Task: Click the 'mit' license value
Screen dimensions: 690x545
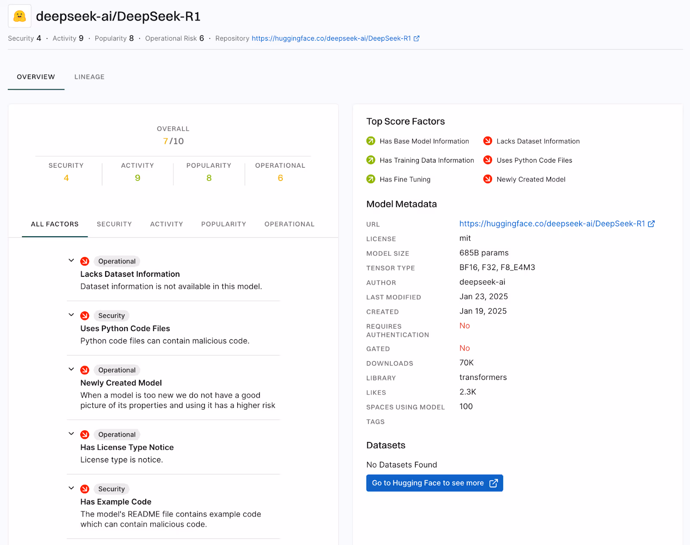Action: (x=465, y=238)
